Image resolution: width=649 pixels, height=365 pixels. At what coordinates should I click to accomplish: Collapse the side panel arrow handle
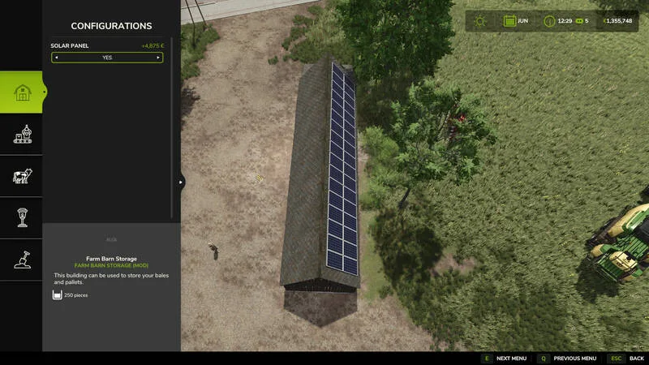pyautogui.click(x=180, y=182)
